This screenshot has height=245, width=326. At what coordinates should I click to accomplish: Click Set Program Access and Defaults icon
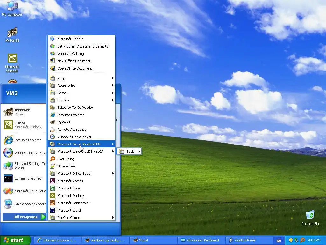53,46
